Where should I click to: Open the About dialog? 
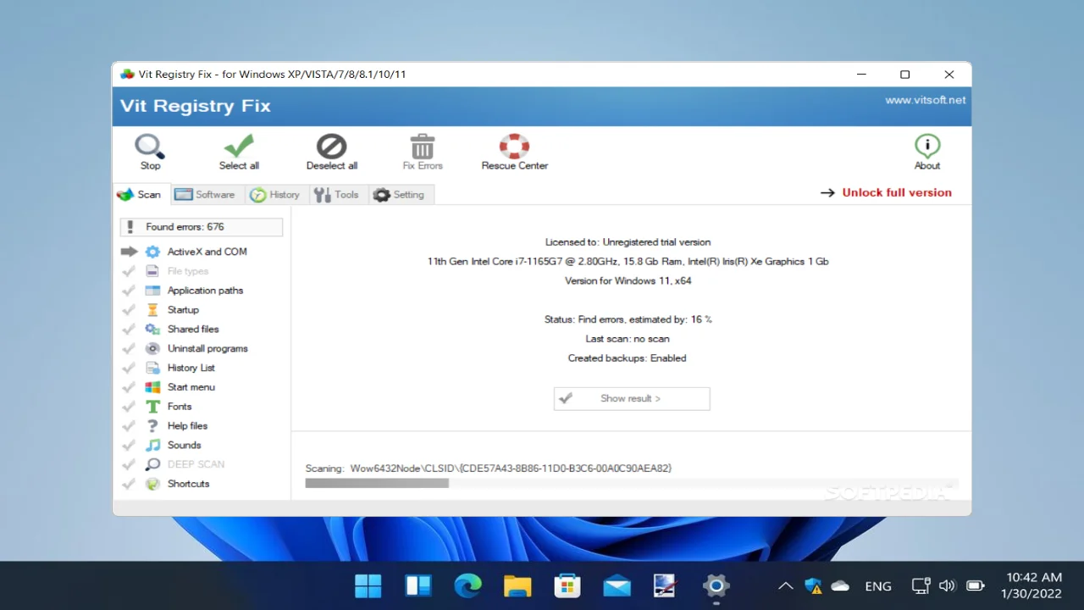click(x=927, y=152)
